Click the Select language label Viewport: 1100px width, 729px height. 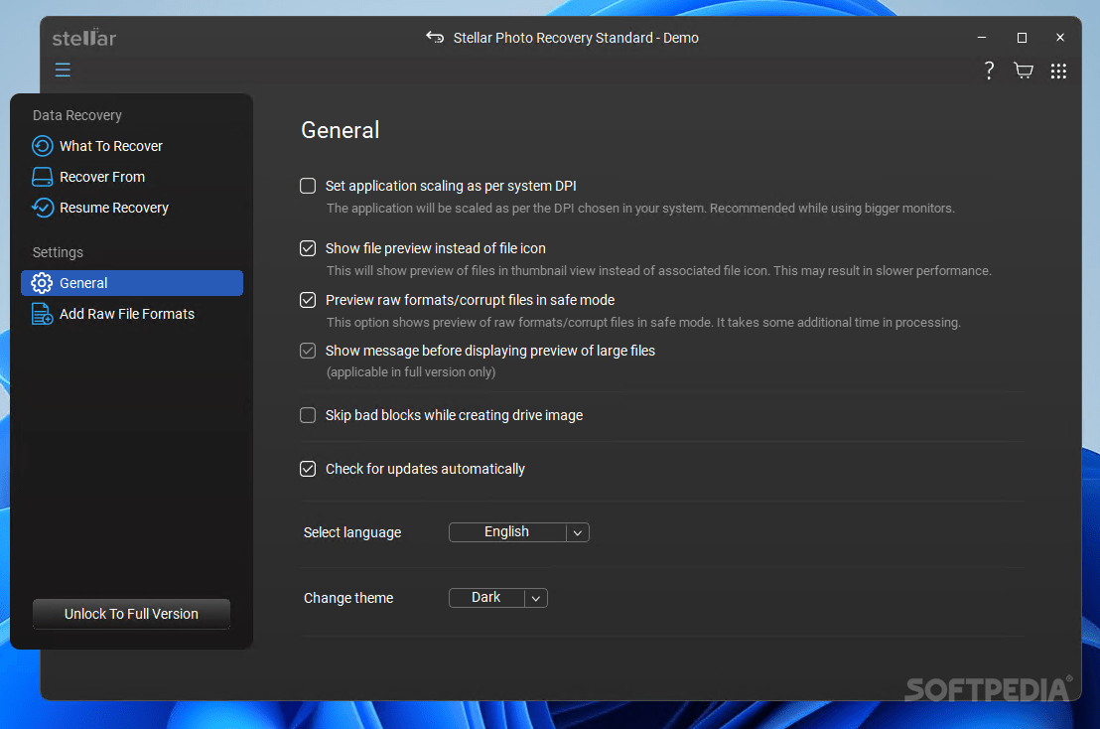352,532
